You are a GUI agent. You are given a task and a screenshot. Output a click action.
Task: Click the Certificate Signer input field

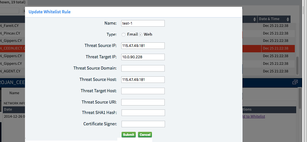tap(143, 124)
